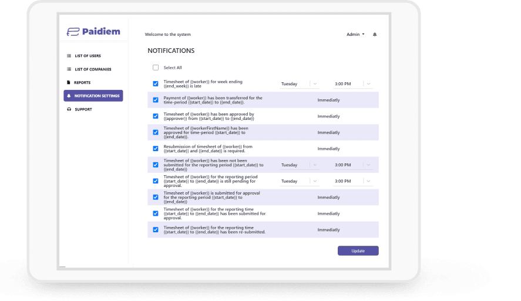521x301 pixels.
Task: Click the 'Select All' label text
Action: coord(173,68)
